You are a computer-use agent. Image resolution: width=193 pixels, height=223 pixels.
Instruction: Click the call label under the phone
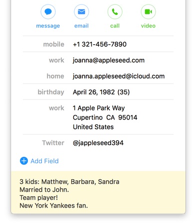[x=115, y=26]
